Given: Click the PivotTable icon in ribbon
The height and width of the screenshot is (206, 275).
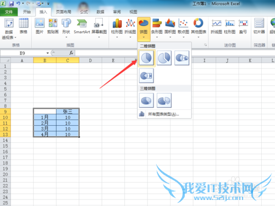Looking at the screenshot, I should (x=9, y=24).
